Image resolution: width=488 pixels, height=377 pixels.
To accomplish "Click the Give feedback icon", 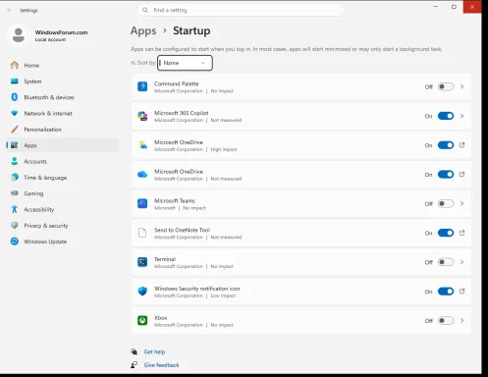I will click(135, 365).
